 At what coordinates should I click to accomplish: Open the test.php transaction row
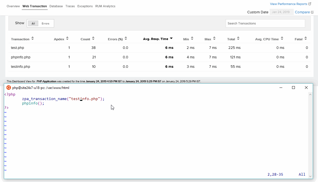click(x=18, y=48)
